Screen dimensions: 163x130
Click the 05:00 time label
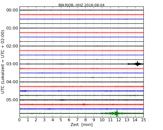[12, 100]
